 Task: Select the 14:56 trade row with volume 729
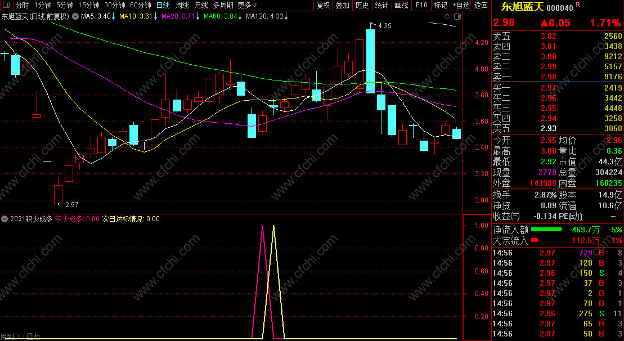[558, 253]
